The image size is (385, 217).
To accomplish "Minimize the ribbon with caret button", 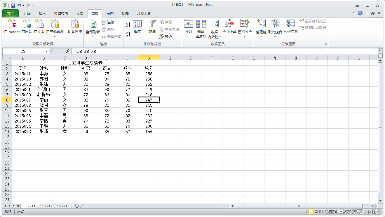I will (x=354, y=13).
